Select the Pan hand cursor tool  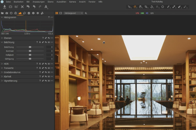[x=135, y=7]
